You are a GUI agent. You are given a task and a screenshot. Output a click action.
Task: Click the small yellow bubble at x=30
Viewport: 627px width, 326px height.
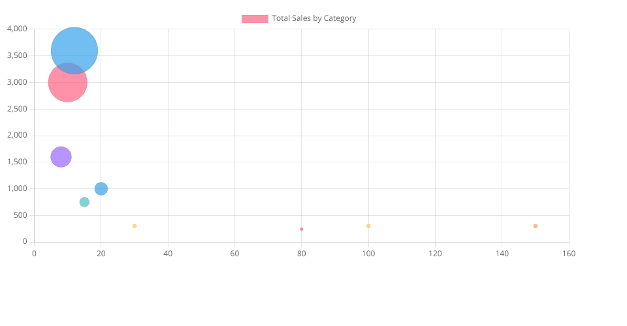(135, 226)
